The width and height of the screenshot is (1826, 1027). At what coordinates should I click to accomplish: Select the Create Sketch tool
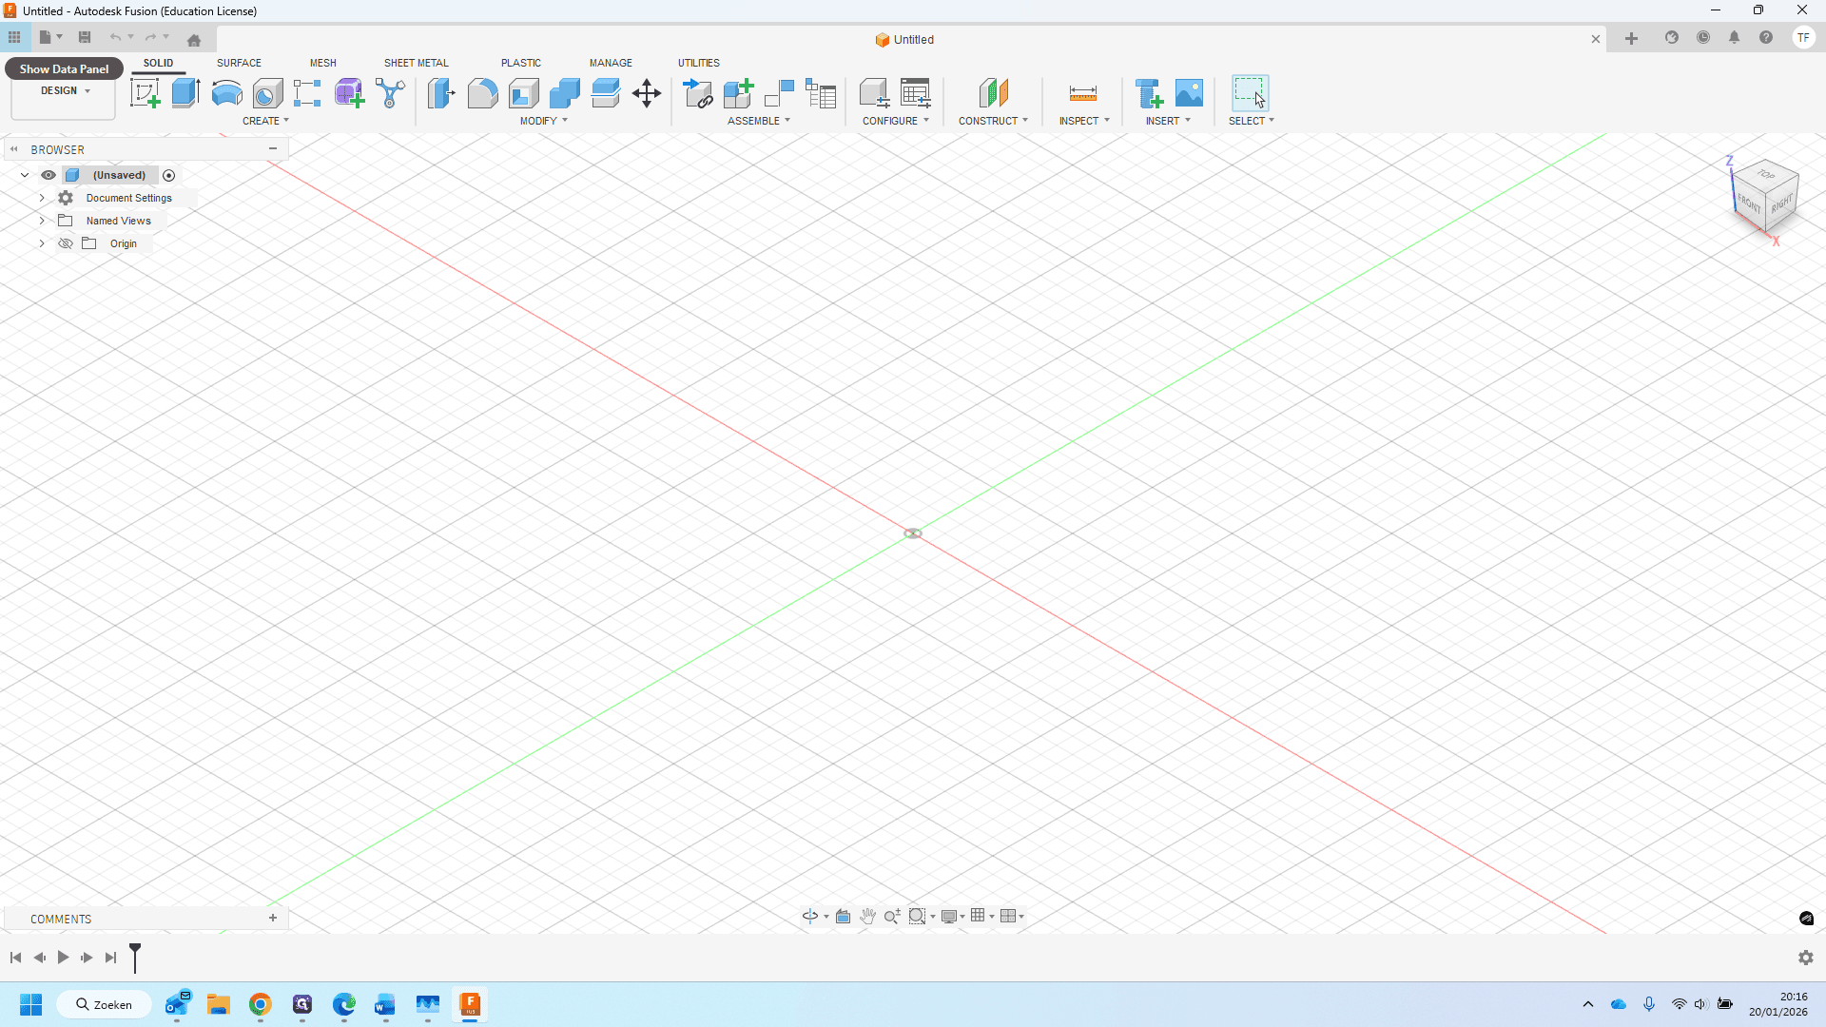[x=145, y=93]
